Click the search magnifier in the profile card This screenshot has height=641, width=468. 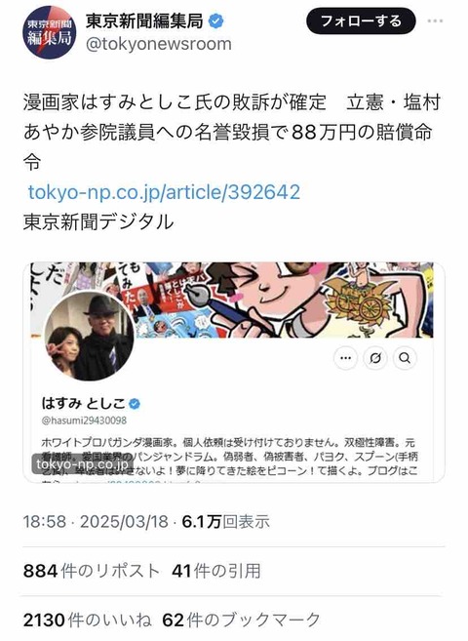[x=405, y=358]
